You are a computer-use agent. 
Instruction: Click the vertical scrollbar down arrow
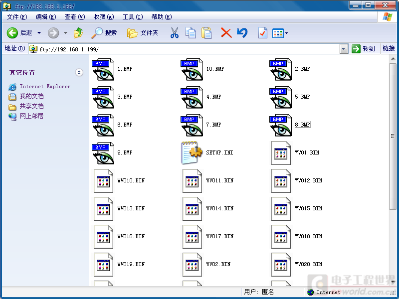pos(393,282)
